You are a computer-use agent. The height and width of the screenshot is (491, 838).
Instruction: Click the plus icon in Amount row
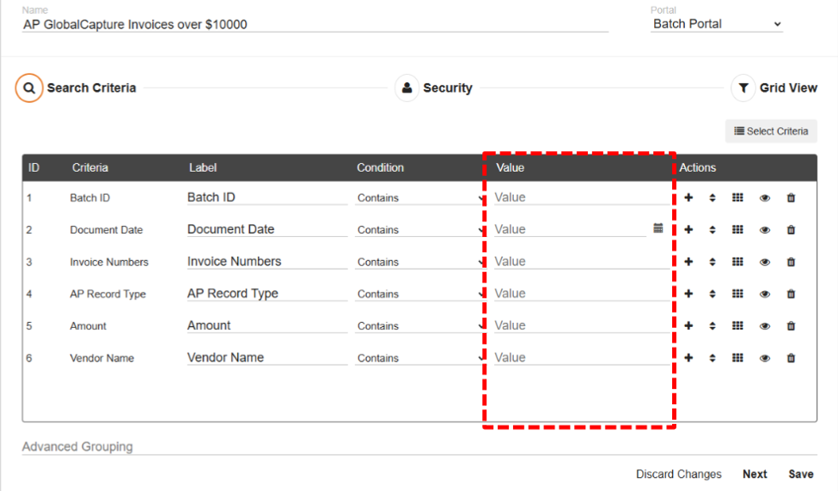tap(688, 325)
